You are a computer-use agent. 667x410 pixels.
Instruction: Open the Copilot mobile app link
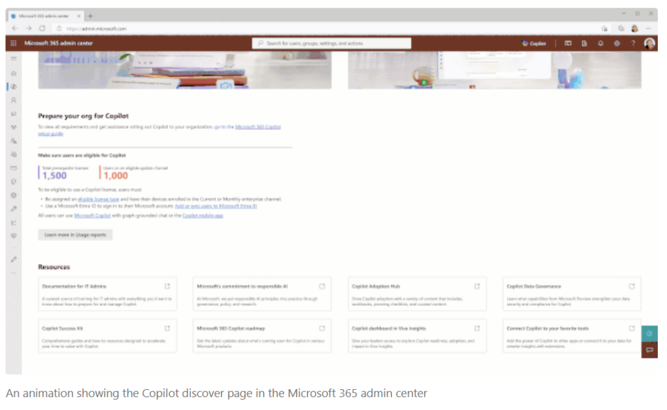(x=203, y=216)
